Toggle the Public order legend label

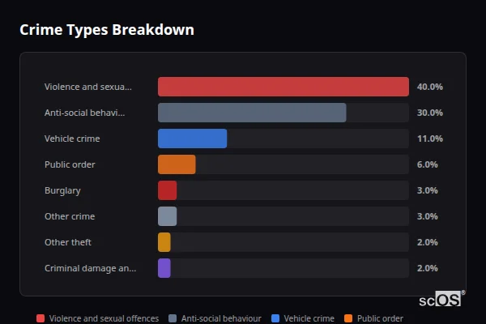380,318
